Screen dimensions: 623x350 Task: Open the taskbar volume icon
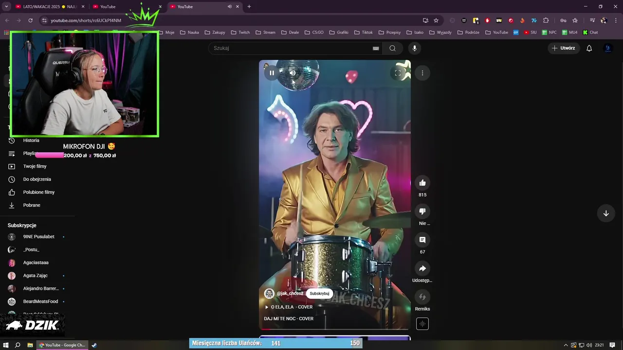click(x=589, y=345)
